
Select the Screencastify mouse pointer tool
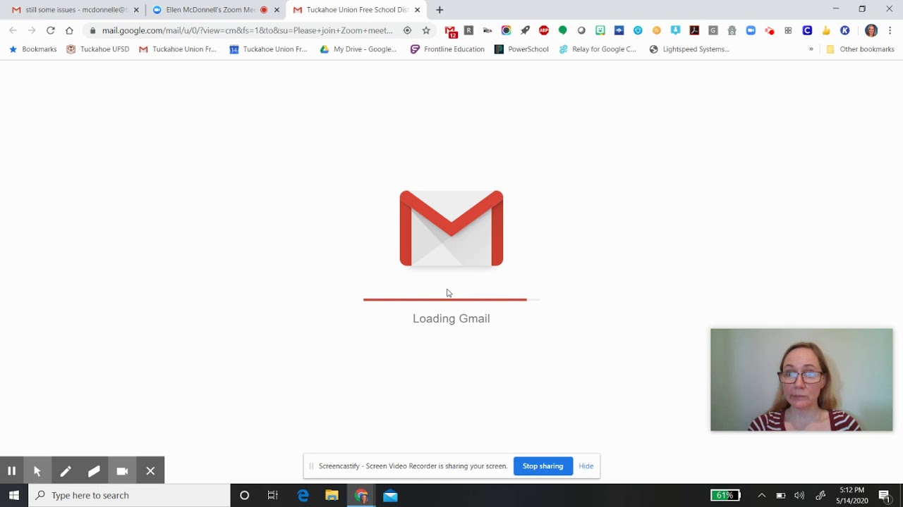37,470
